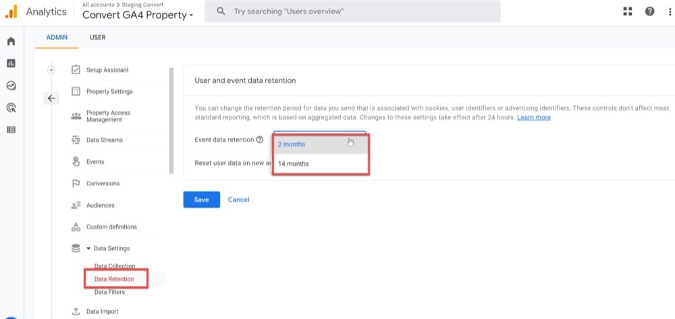Open the Convert GA4 Property selector dropdown
The image size is (675, 319).
[x=138, y=15]
